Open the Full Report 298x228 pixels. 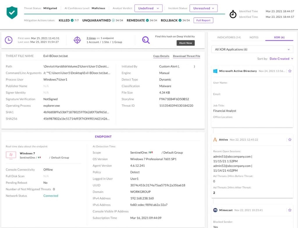203,20
